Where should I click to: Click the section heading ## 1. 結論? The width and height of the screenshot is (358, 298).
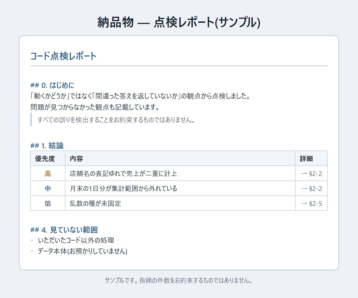(x=47, y=145)
